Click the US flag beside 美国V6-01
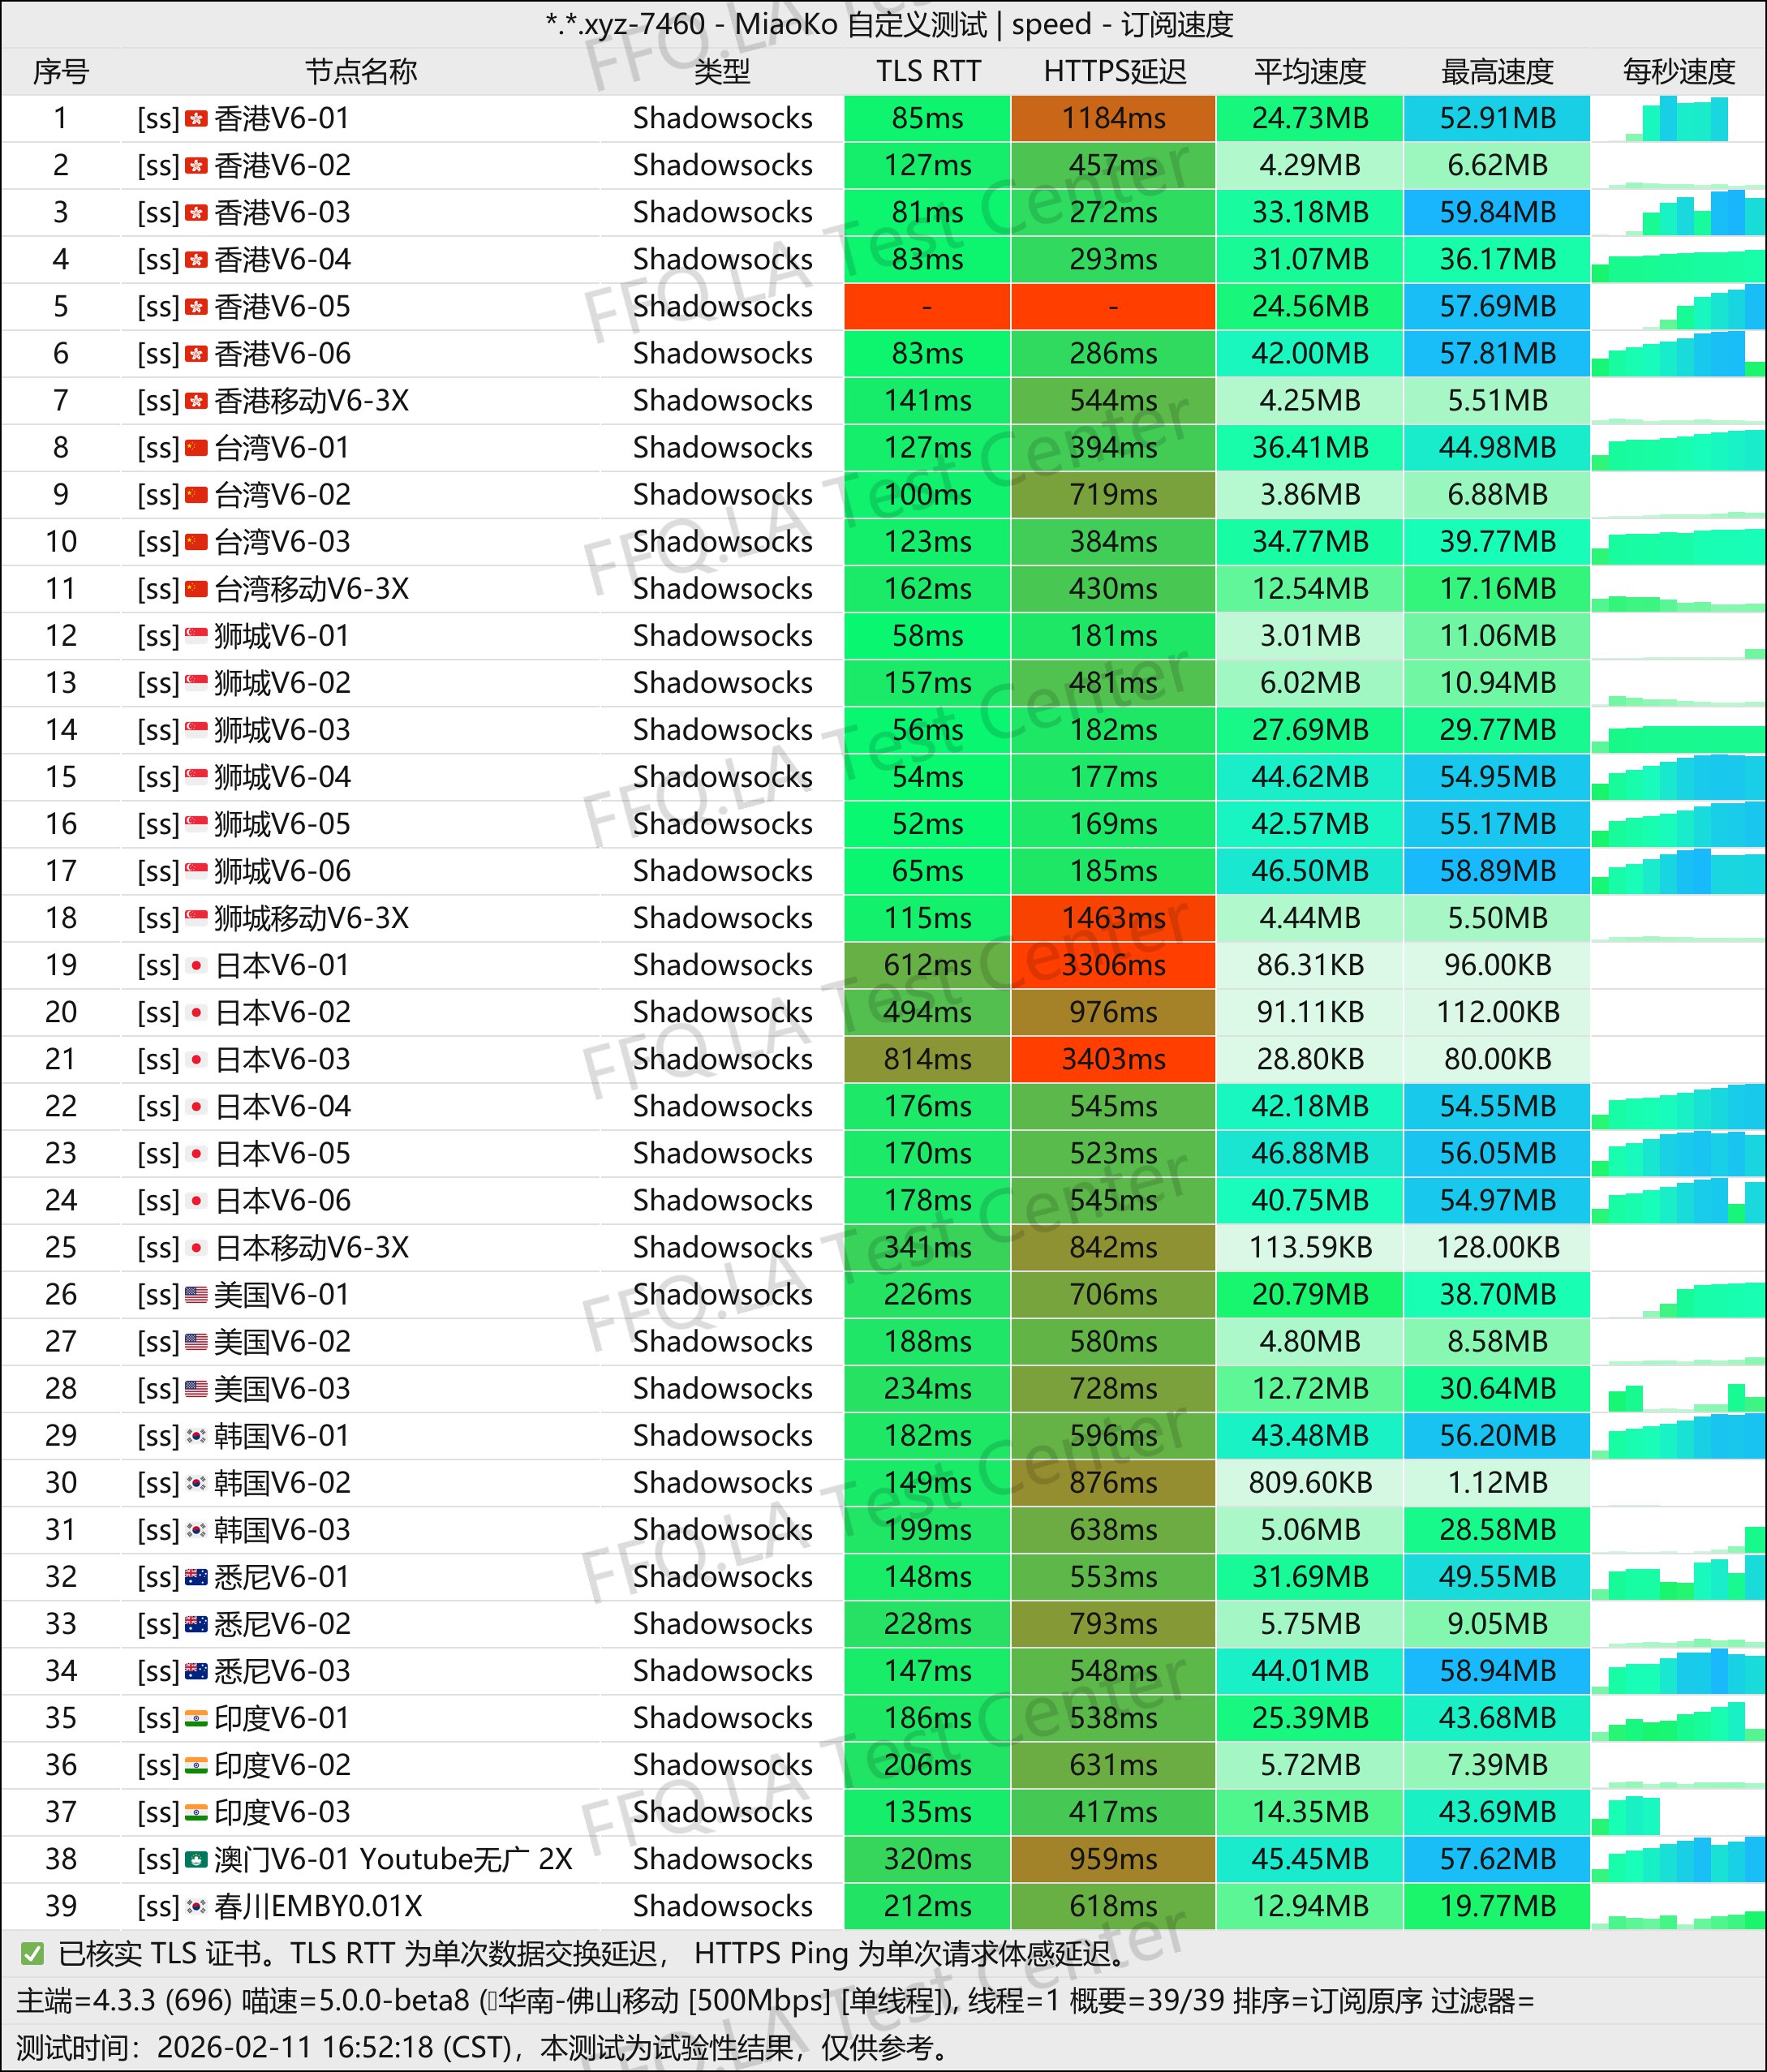 point(196,1295)
